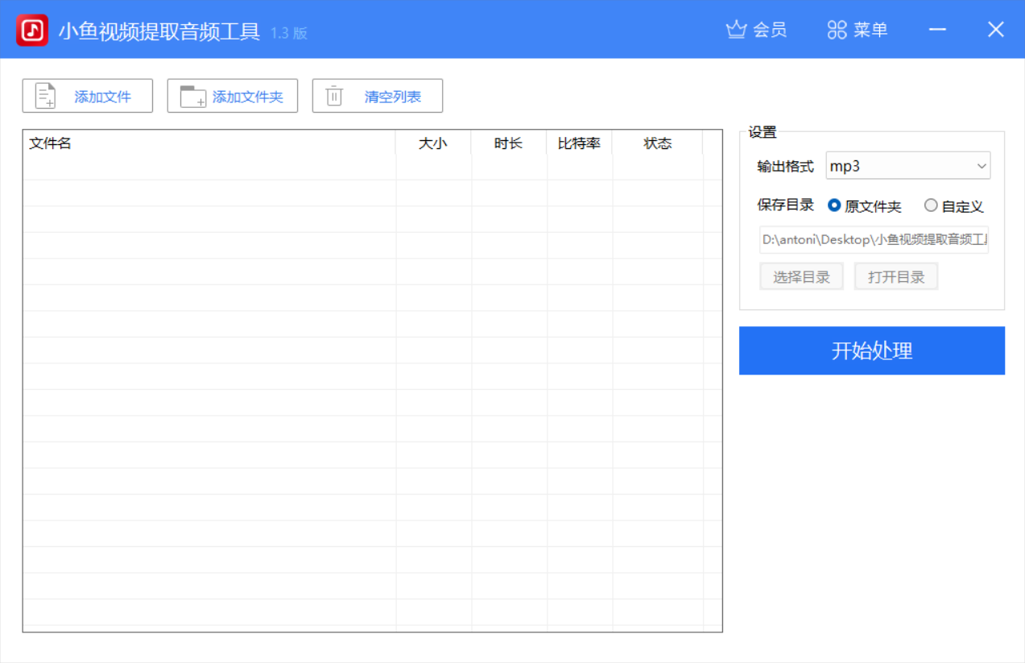Screen dimensions: 1025x663
Task: Open the 输出格式 mp3 dropdown
Action: [x=907, y=166]
